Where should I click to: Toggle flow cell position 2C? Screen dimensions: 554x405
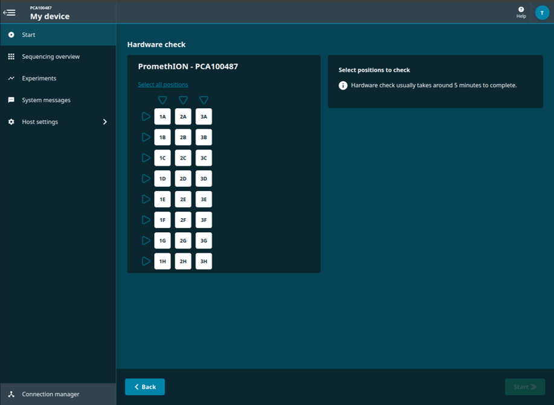(x=183, y=158)
